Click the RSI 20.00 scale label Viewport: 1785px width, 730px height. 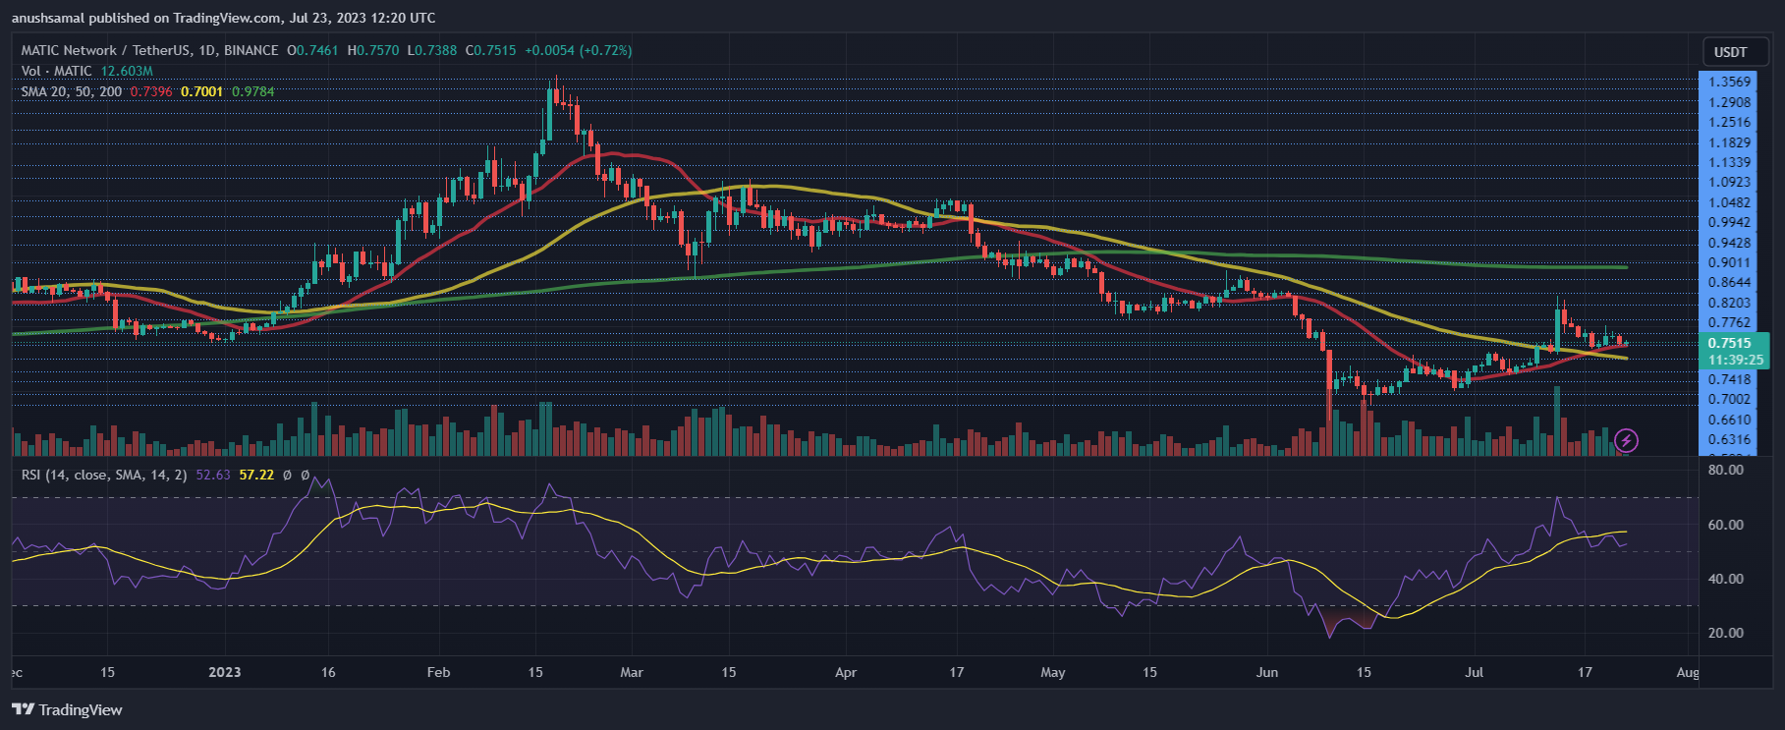[x=1726, y=633]
